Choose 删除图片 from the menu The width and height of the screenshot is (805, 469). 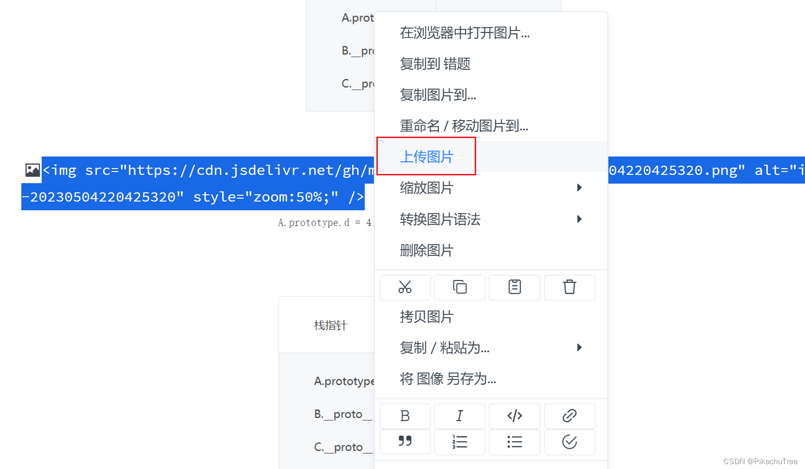427,250
